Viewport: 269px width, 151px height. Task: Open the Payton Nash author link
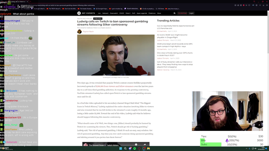pyautogui.click(x=88, y=31)
